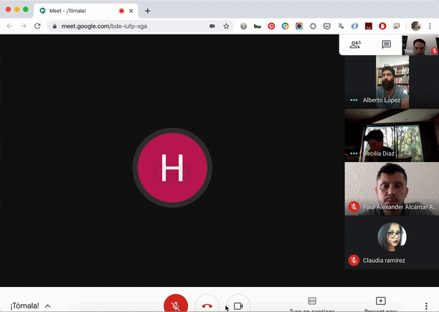
Task: Open Present now screen share icon
Action: click(380, 301)
